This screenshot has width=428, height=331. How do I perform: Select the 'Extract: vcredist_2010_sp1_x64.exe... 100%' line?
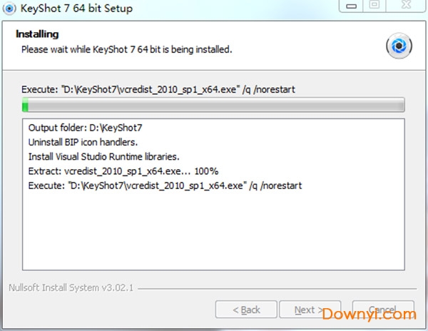(x=123, y=171)
